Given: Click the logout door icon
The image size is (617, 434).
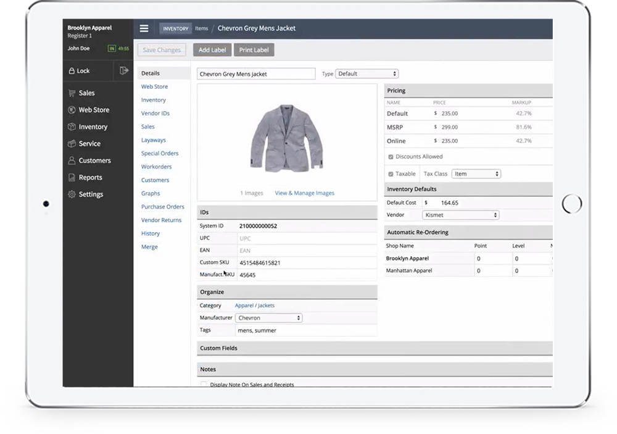Looking at the screenshot, I should pos(124,70).
